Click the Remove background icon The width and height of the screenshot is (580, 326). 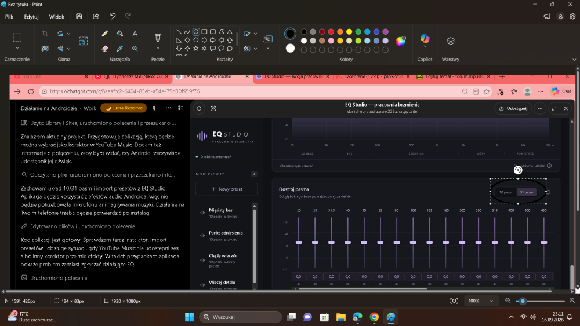point(45,49)
